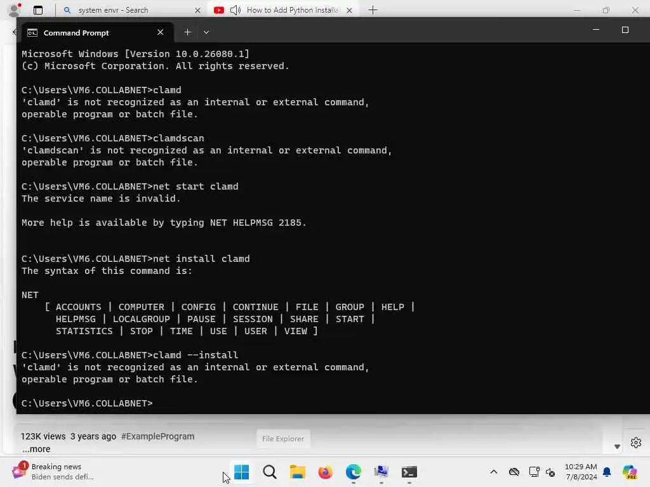
Task: Click the page scrollbar down arrow
Action: click(x=617, y=446)
